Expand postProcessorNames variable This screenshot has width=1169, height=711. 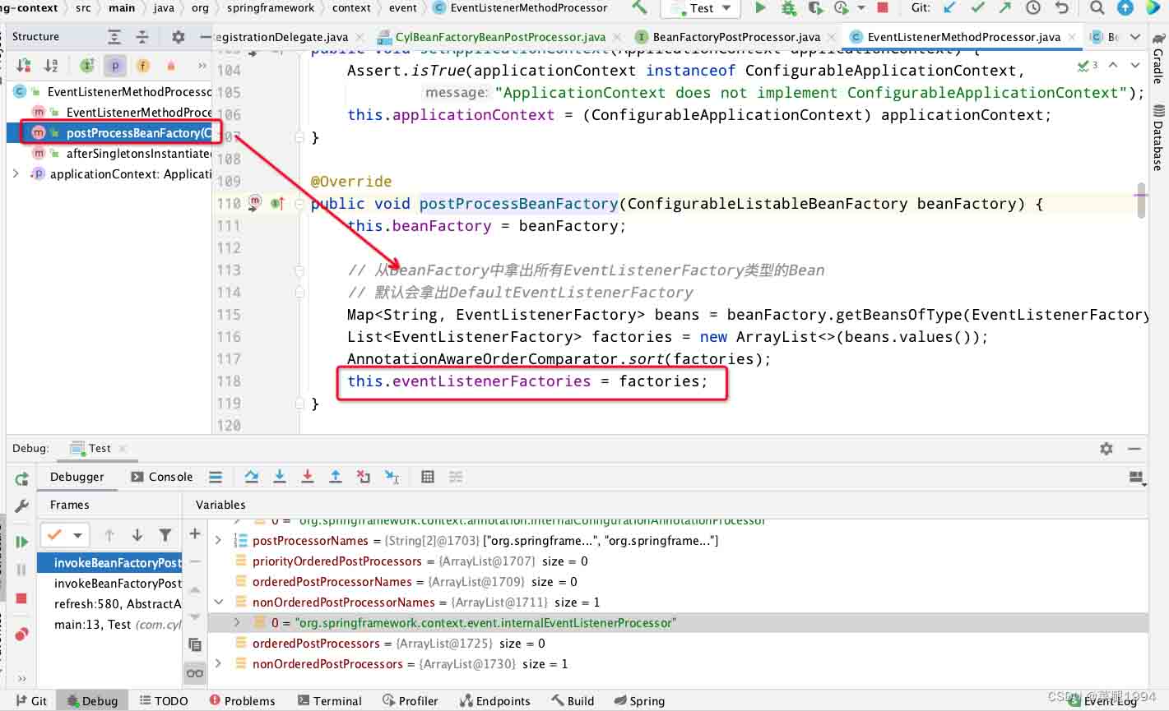click(218, 541)
